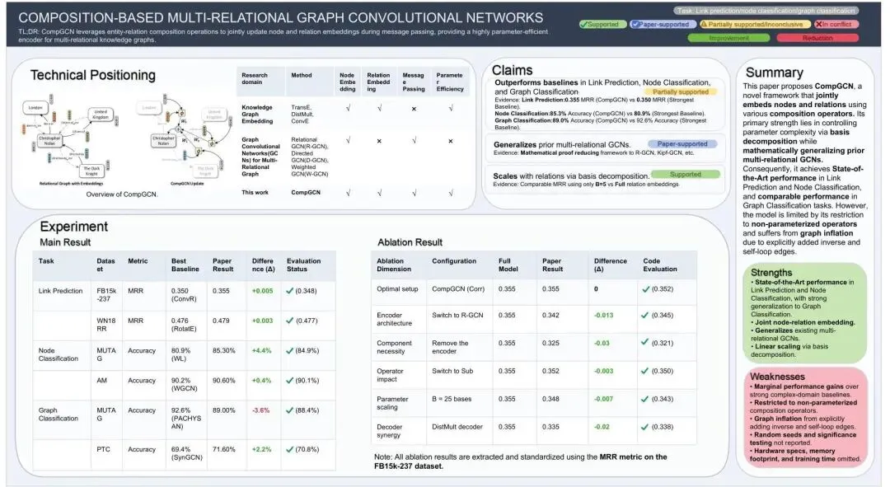890x487 pixels.
Task: Click the red Reduction legend swatch
Action: pyautogui.click(x=817, y=38)
